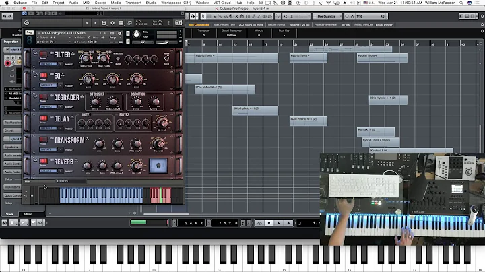
Task: Click FILTER module link icon
Action: [35, 54]
